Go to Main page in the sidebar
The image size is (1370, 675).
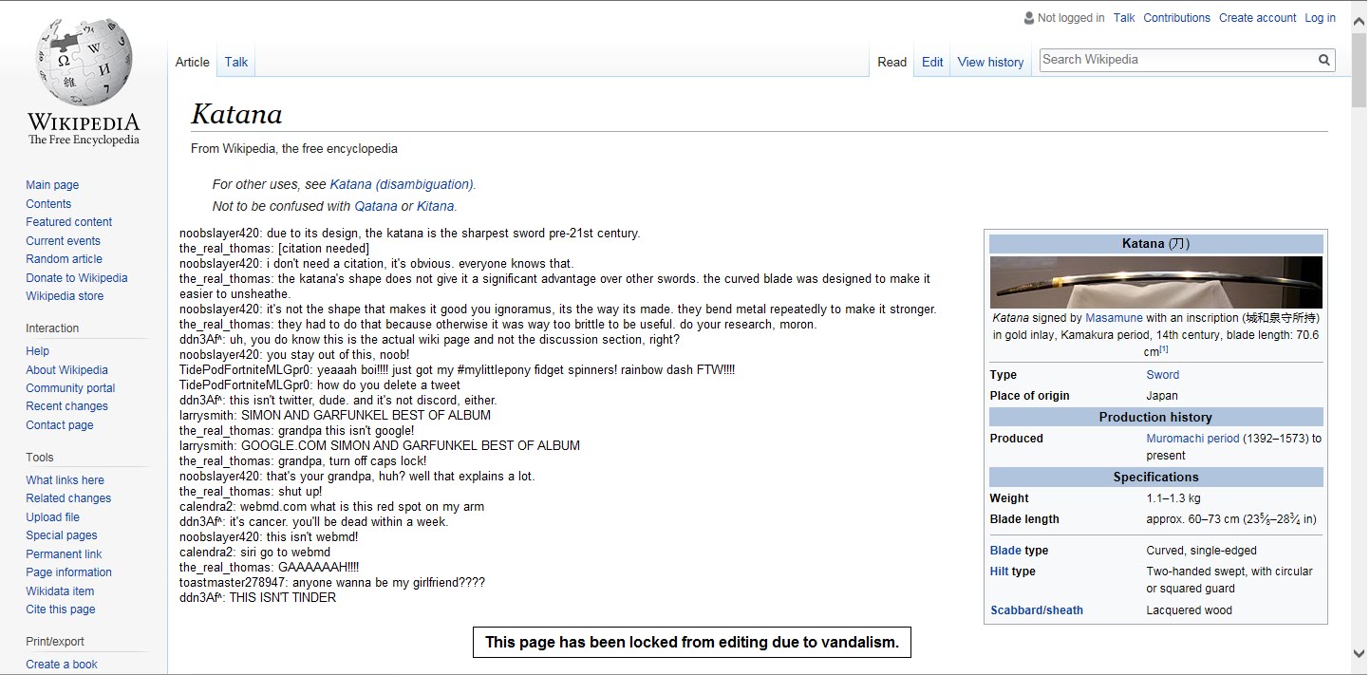coord(52,185)
